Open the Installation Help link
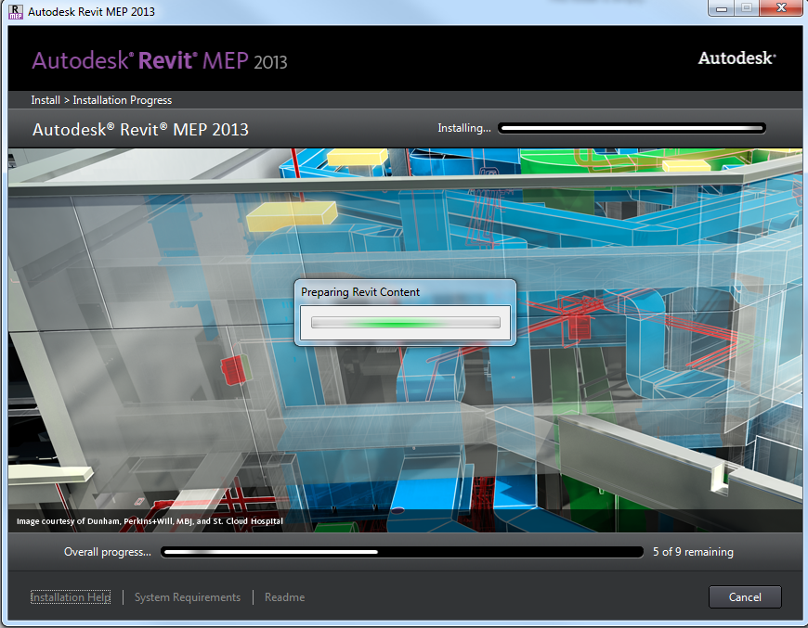 coord(71,597)
